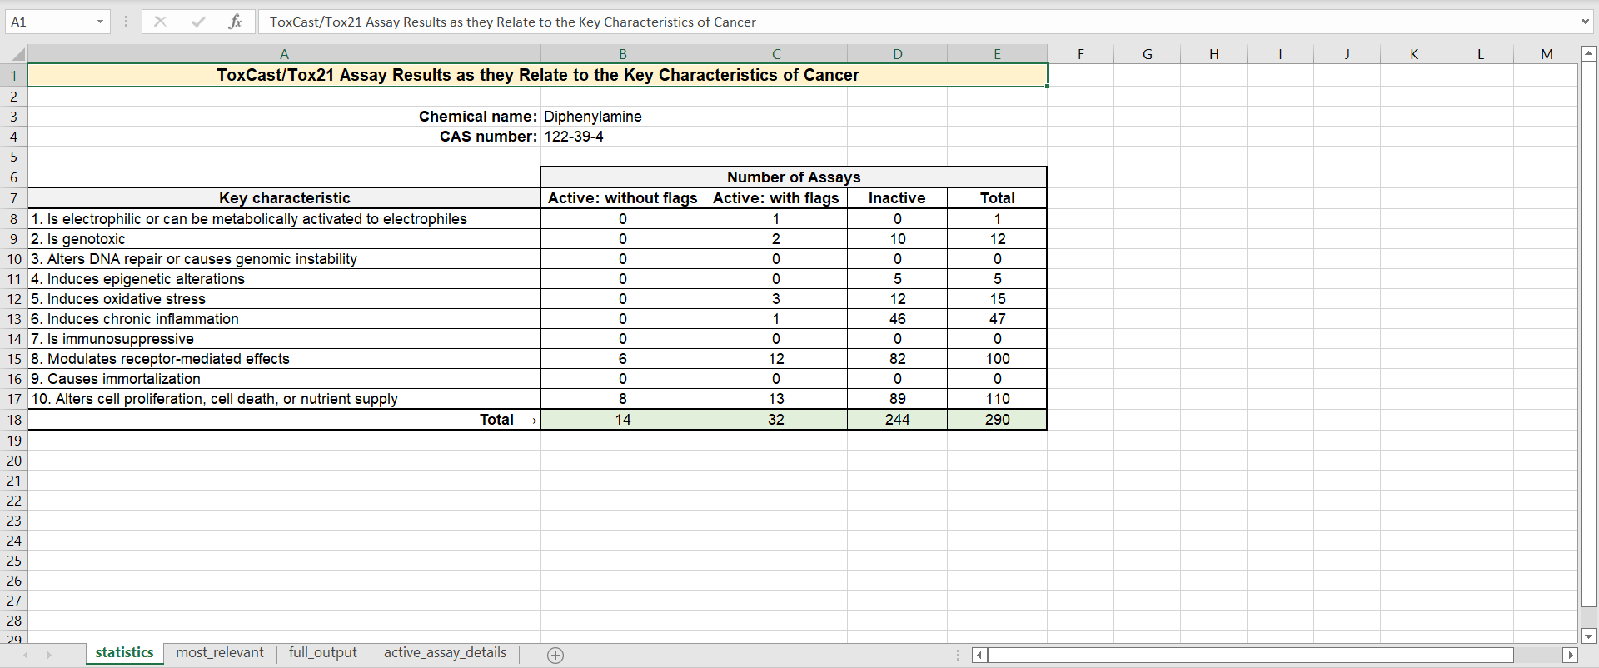Image resolution: width=1599 pixels, height=668 pixels.
Task: Open the active_assay_details sheet tab
Action: pyautogui.click(x=445, y=653)
